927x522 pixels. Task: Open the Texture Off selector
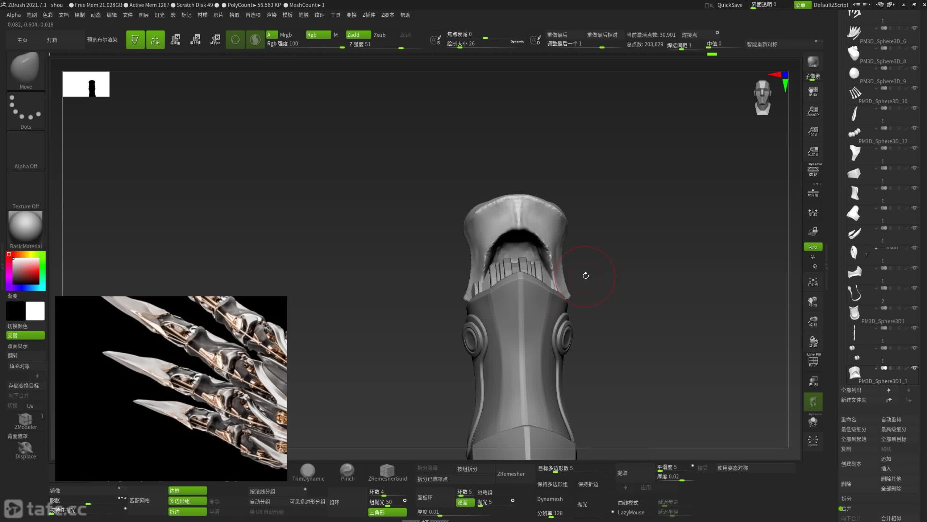[25, 191]
